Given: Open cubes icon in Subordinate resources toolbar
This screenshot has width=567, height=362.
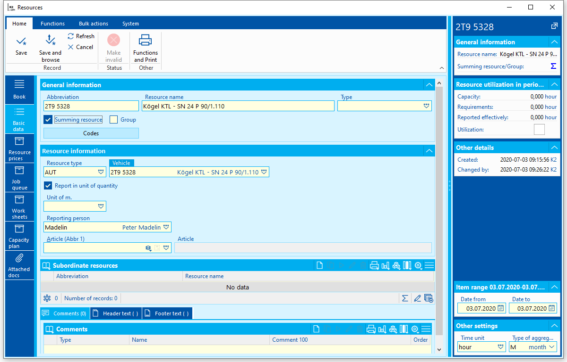Looking at the screenshot, I should coord(396,265).
